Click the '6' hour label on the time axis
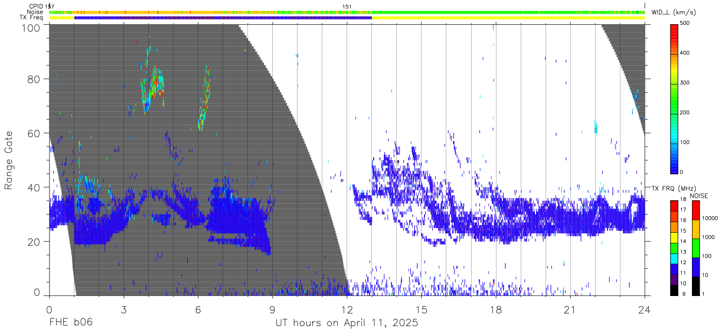Screen dimensions: 725x335 198,310
